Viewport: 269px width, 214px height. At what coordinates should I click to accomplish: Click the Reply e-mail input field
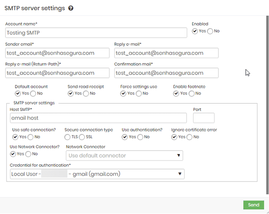pos(166,53)
